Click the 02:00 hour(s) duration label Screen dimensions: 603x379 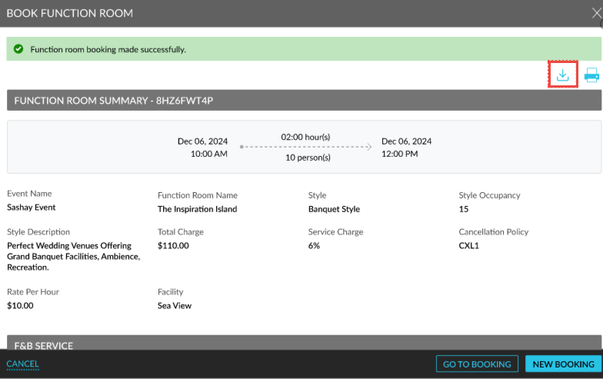pos(305,137)
